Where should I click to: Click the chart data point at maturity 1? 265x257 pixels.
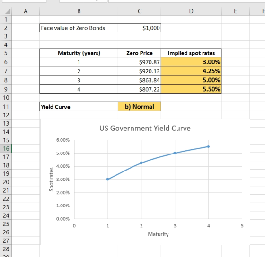pyautogui.click(x=108, y=179)
